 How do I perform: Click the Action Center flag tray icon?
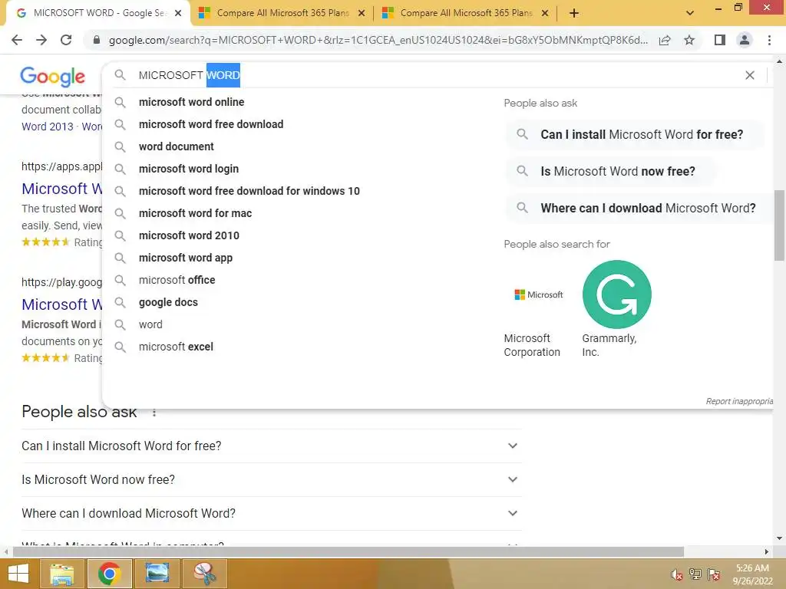(x=714, y=574)
